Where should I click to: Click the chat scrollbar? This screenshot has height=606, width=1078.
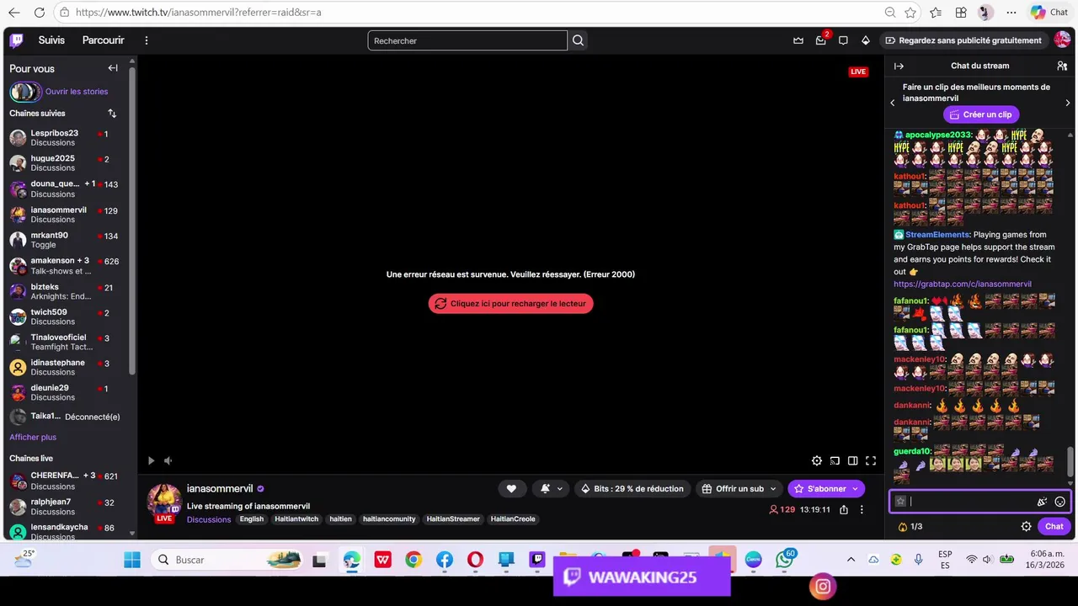pos(1070,461)
